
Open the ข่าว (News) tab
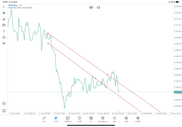91,119
